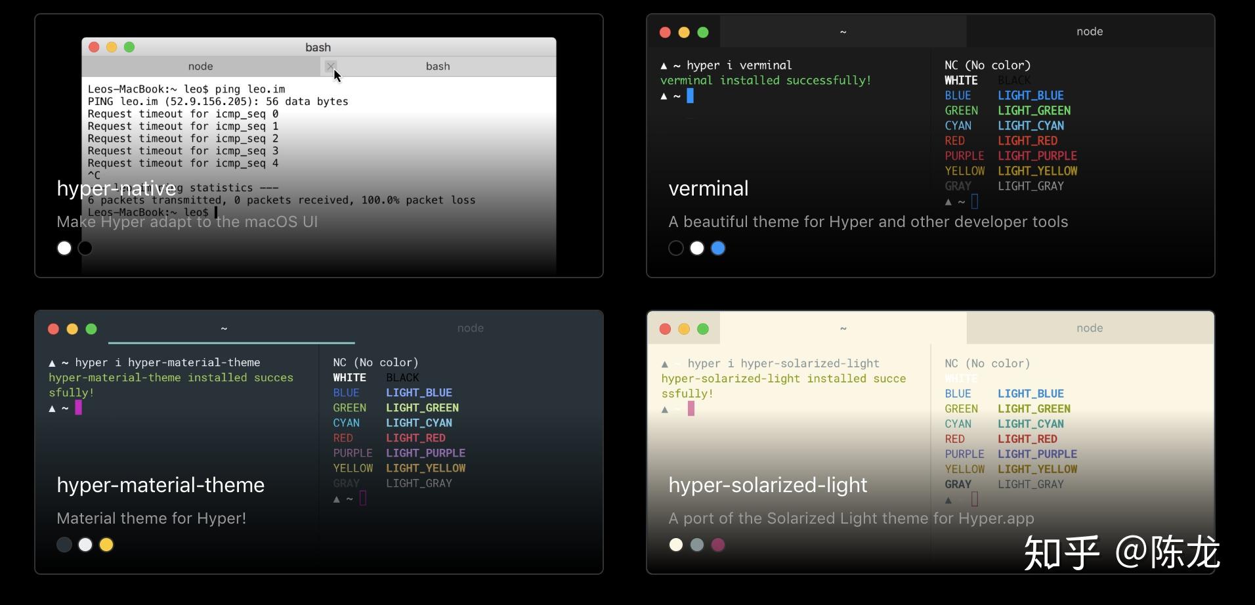1255x605 pixels.
Task: Click the yellow minimize icon in hyper-material-theme window
Action: [x=72, y=329]
